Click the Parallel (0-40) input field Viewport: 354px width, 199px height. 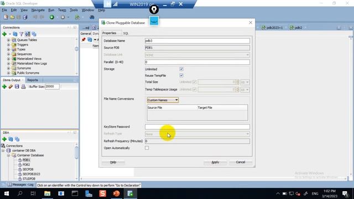[197, 62]
